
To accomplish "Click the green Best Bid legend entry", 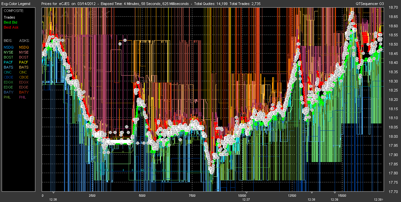I will pos(10,22).
